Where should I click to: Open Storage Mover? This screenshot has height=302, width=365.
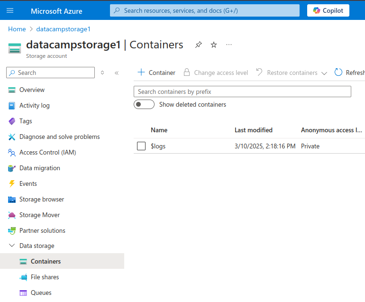pos(39,215)
